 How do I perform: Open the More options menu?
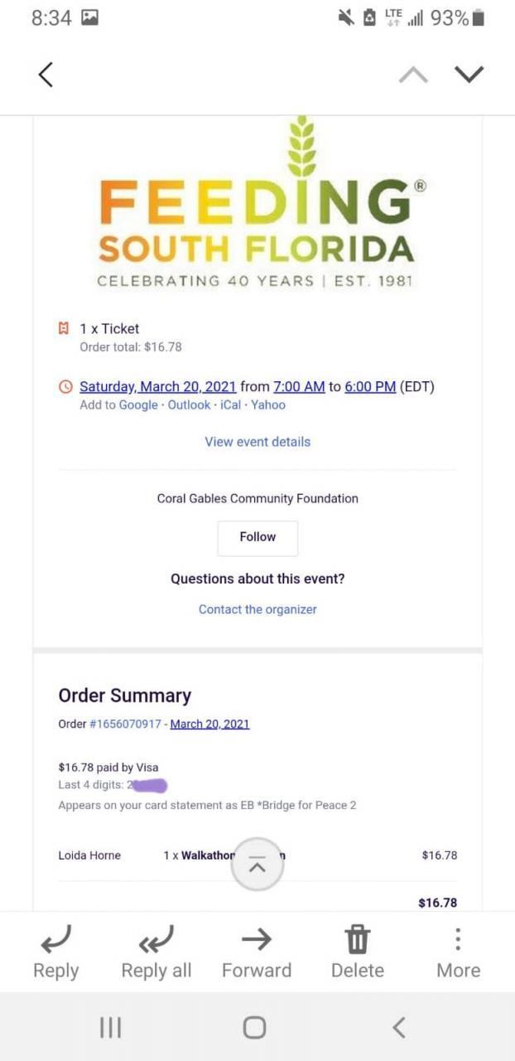click(458, 940)
